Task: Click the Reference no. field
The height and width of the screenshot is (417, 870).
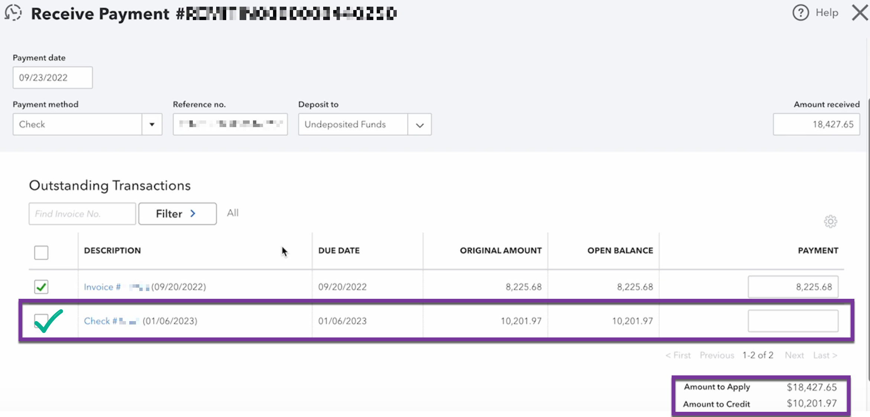Action: (x=230, y=125)
